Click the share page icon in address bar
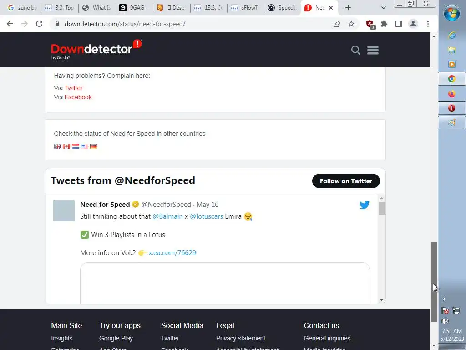The width and height of the screenshot is (466, 350). (337, 24)
